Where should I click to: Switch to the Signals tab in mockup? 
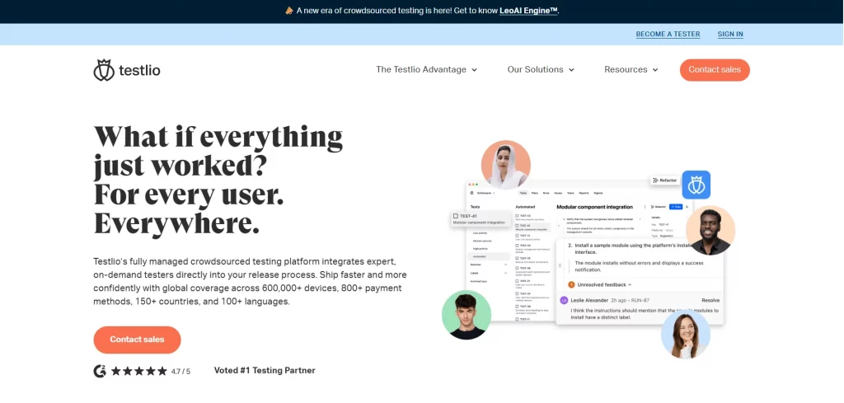[x=598, y=193]
